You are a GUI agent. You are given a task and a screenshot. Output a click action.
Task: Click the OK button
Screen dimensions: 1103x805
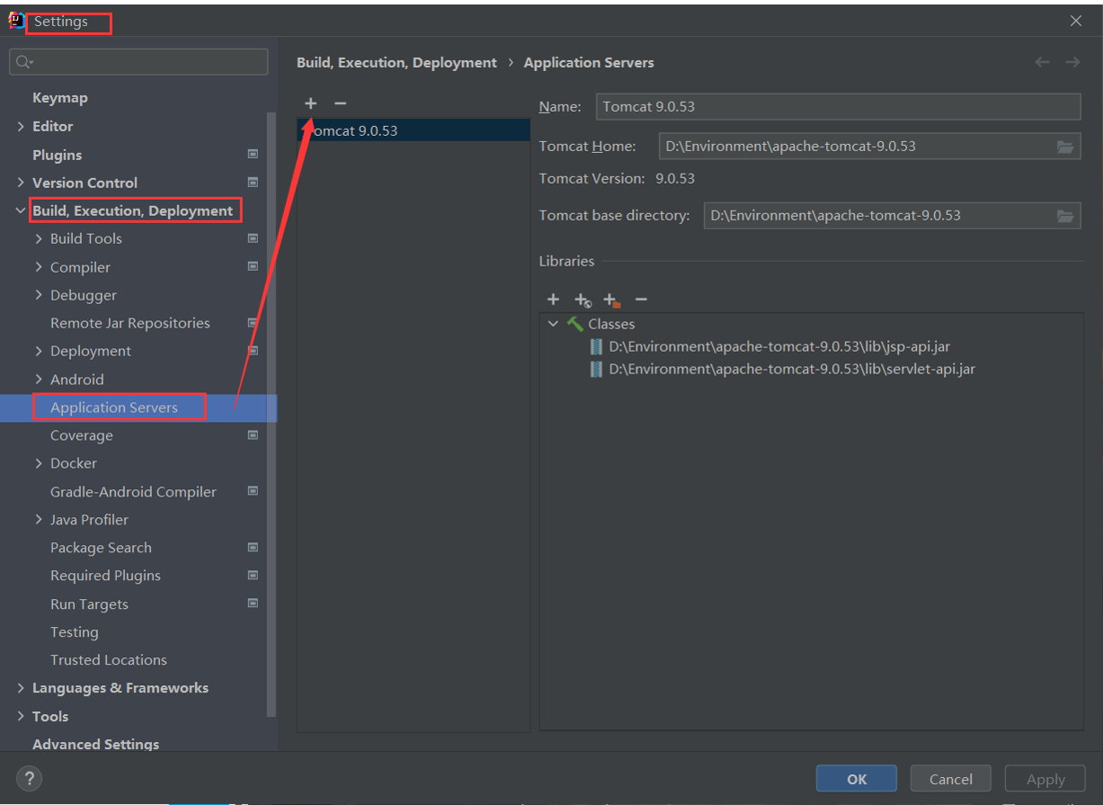[x=857, y=779]
